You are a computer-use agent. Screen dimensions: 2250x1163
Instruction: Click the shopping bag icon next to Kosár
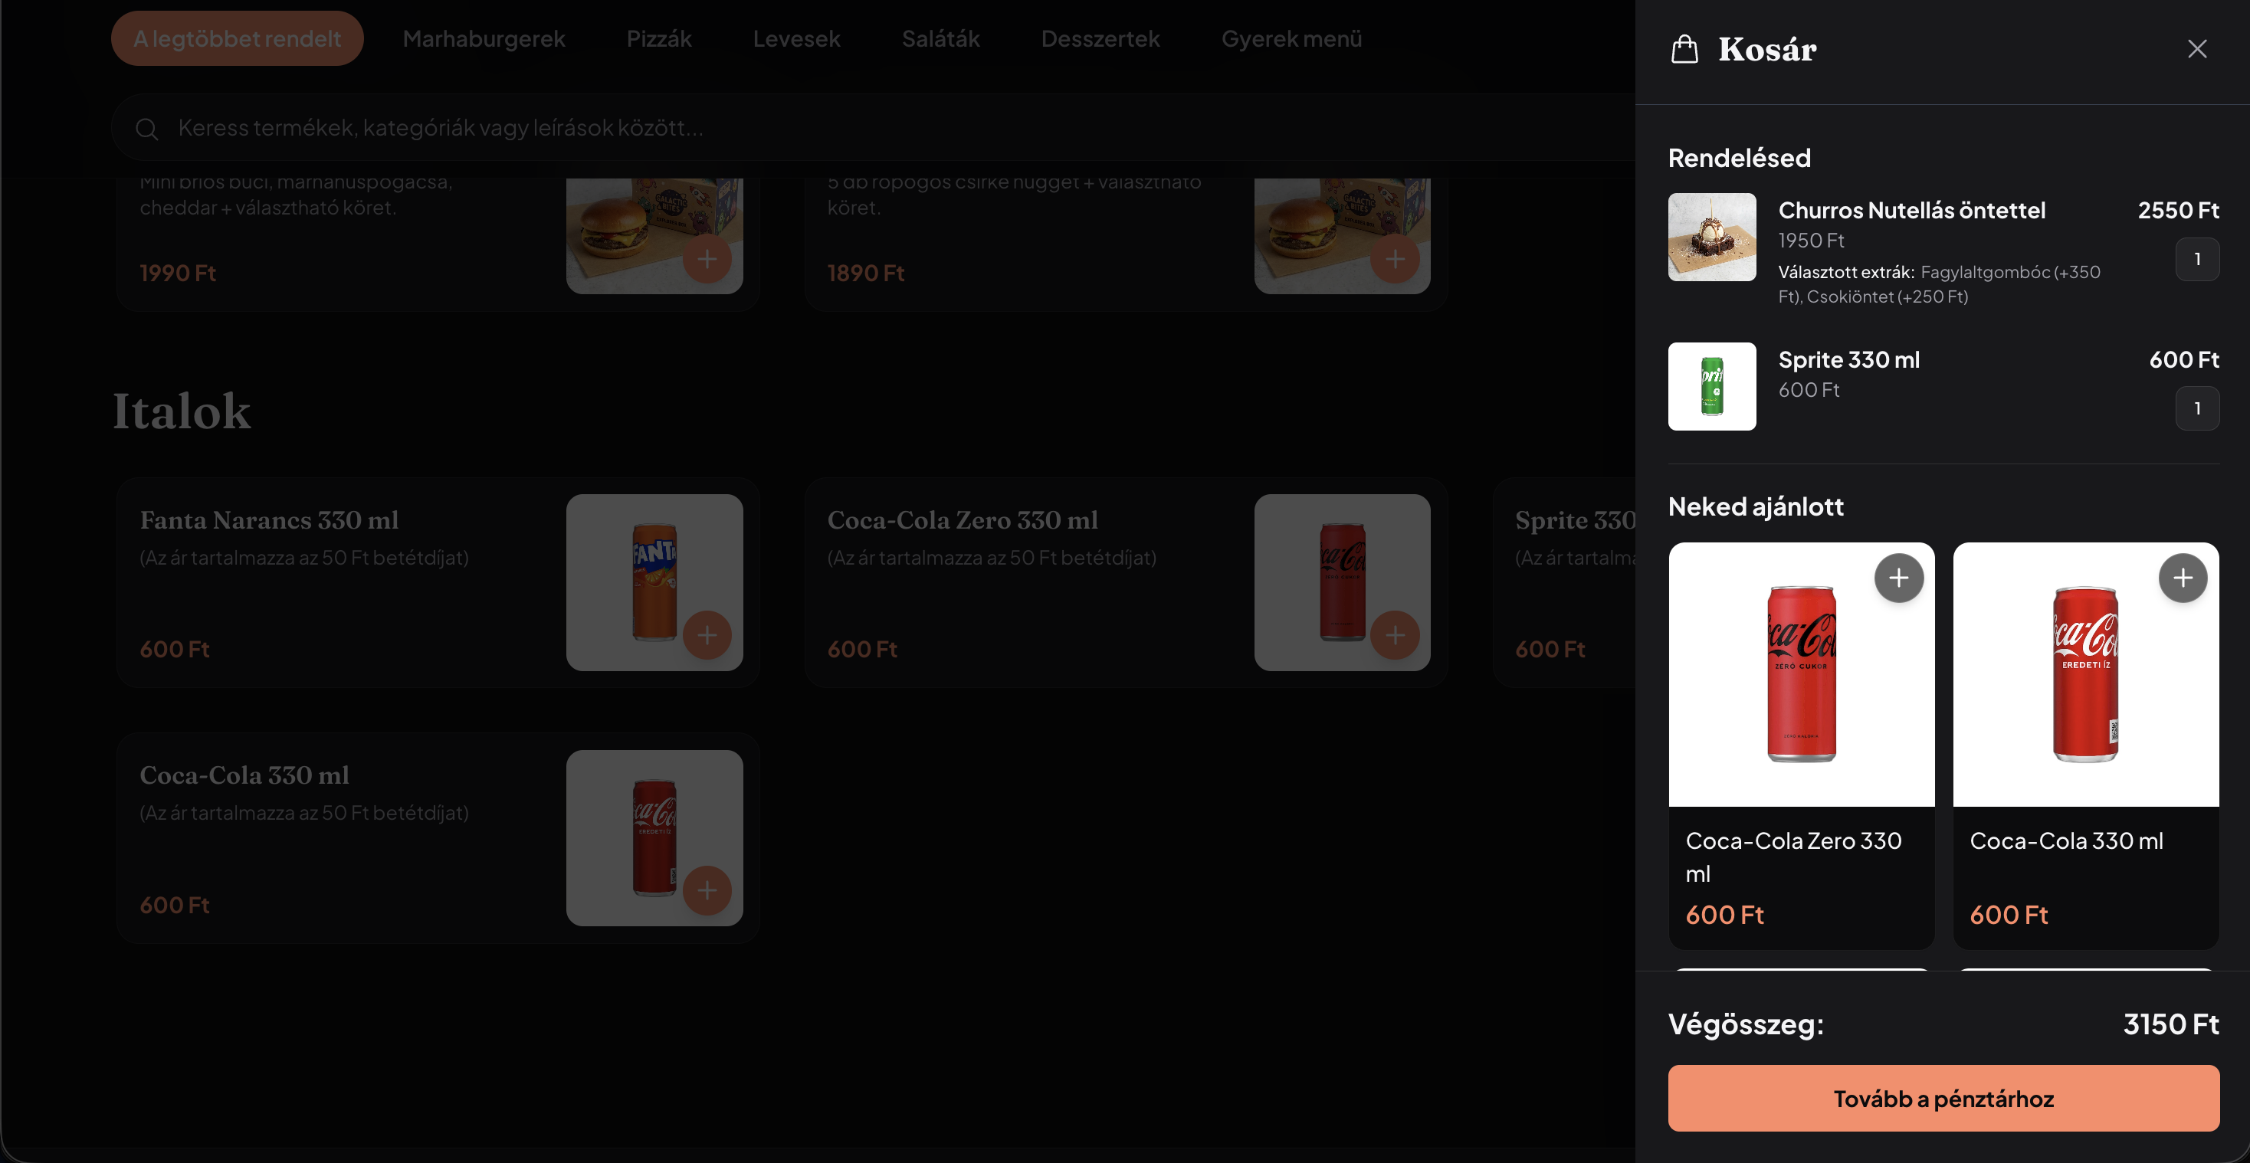coord(1684,49)
